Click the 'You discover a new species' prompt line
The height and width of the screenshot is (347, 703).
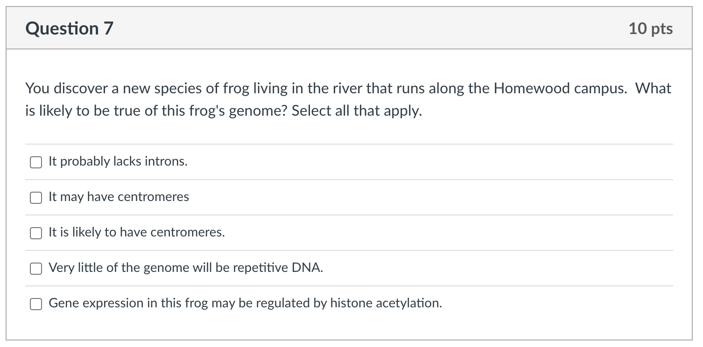click(348, 88)
